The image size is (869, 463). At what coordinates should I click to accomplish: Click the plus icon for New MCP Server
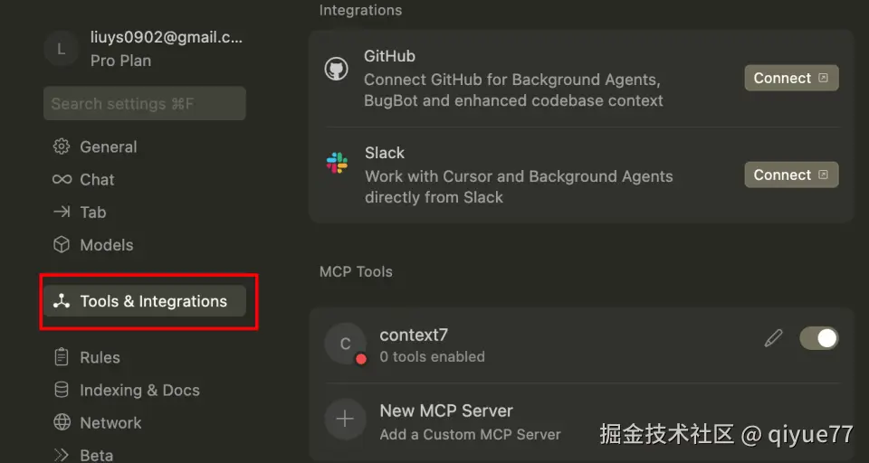[x=345, y=420]
